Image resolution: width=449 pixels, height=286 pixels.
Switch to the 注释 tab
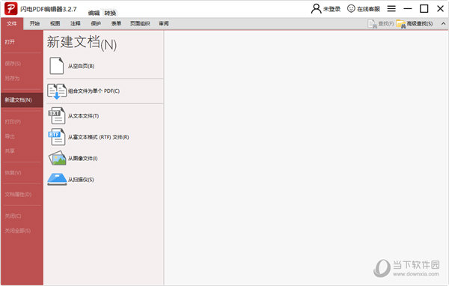tap(76, 23)
